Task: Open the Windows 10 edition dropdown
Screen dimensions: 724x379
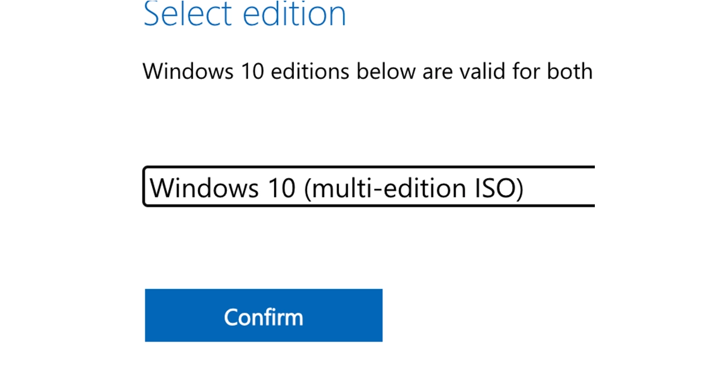Action: (x=369, y=188)
